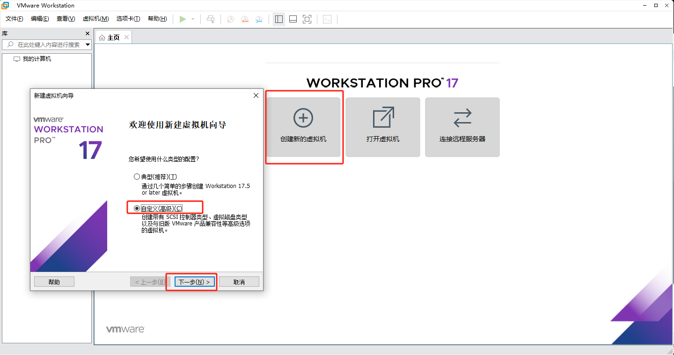
Task: Open the snapshot manager wrench icon
Action: [x=259, y=19]
